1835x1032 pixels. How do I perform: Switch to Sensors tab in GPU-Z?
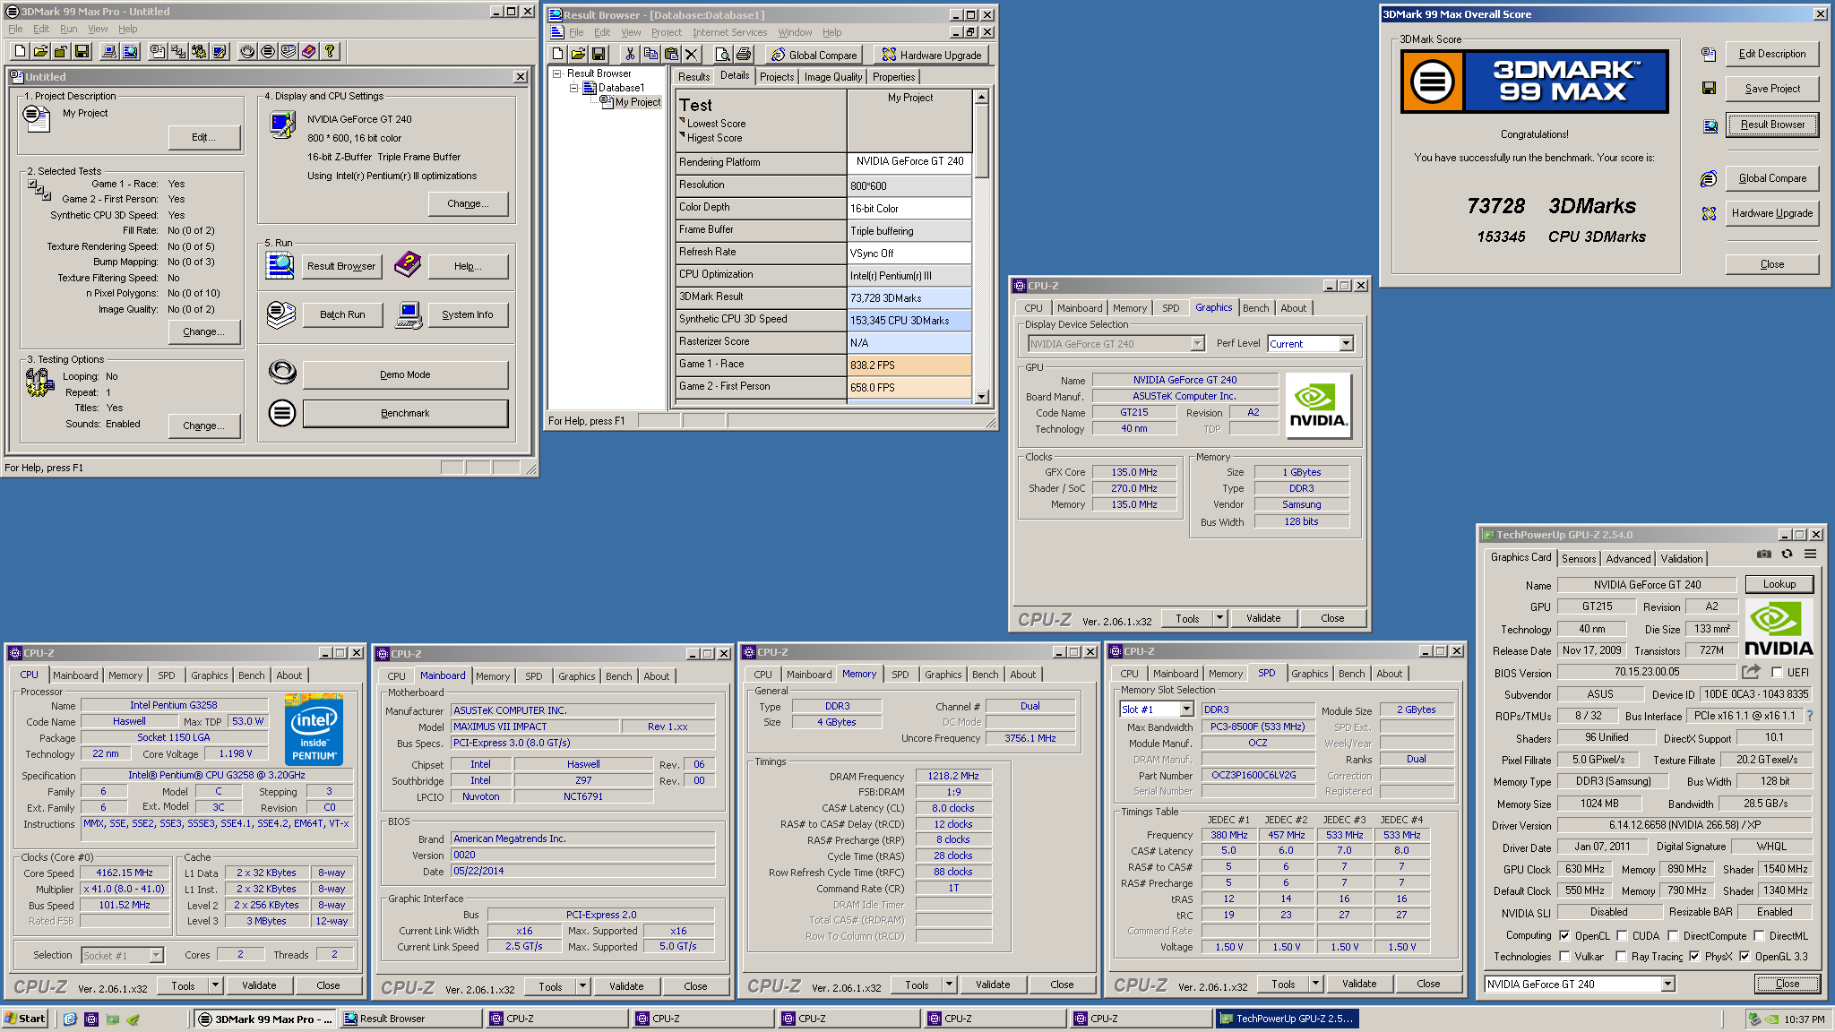tap(1579, 559)
